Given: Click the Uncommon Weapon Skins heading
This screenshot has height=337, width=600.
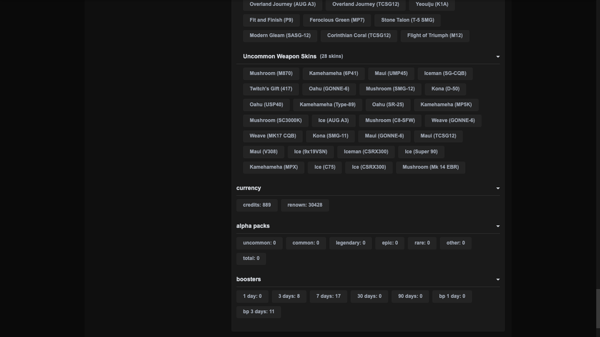Looking at the screenshot, I should [280, 57].
